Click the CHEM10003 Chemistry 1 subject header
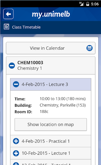Viewport: 101px width, 165px height. coord(51,65)
